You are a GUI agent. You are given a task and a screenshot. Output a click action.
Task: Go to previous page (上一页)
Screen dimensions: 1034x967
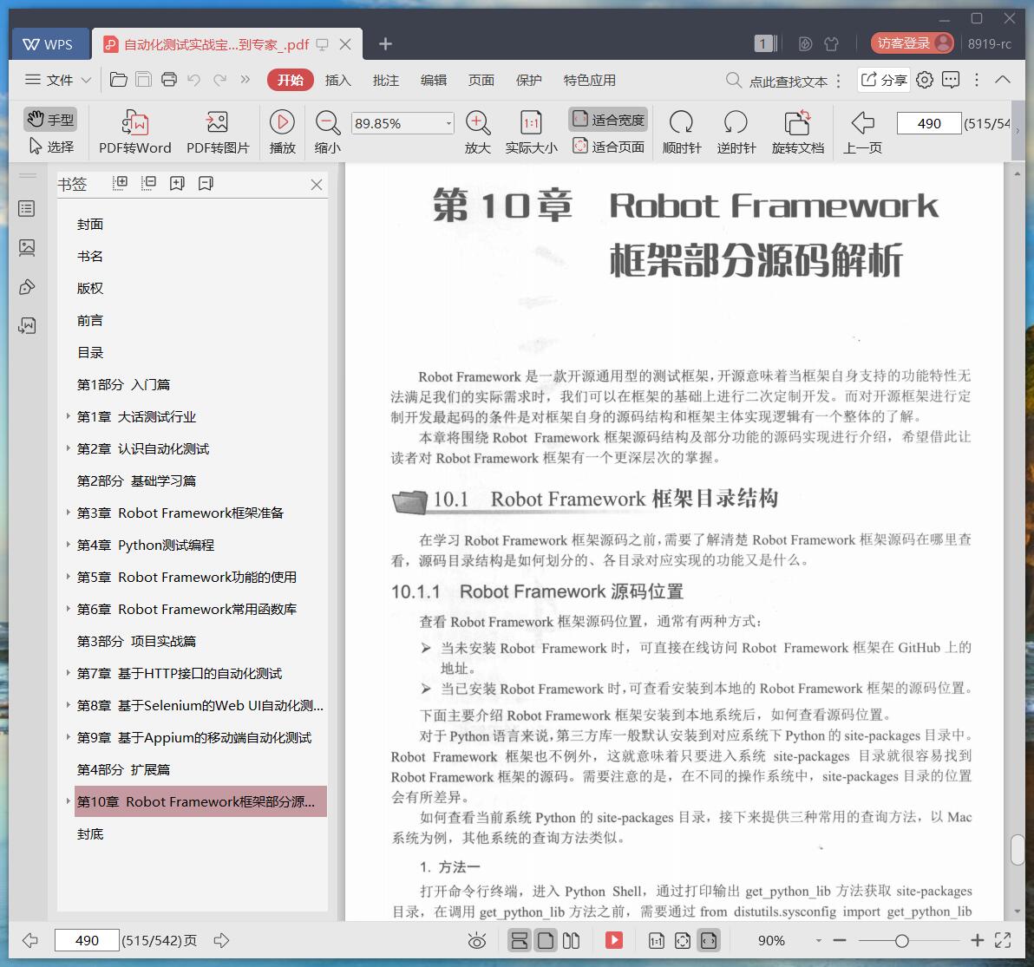862,132
